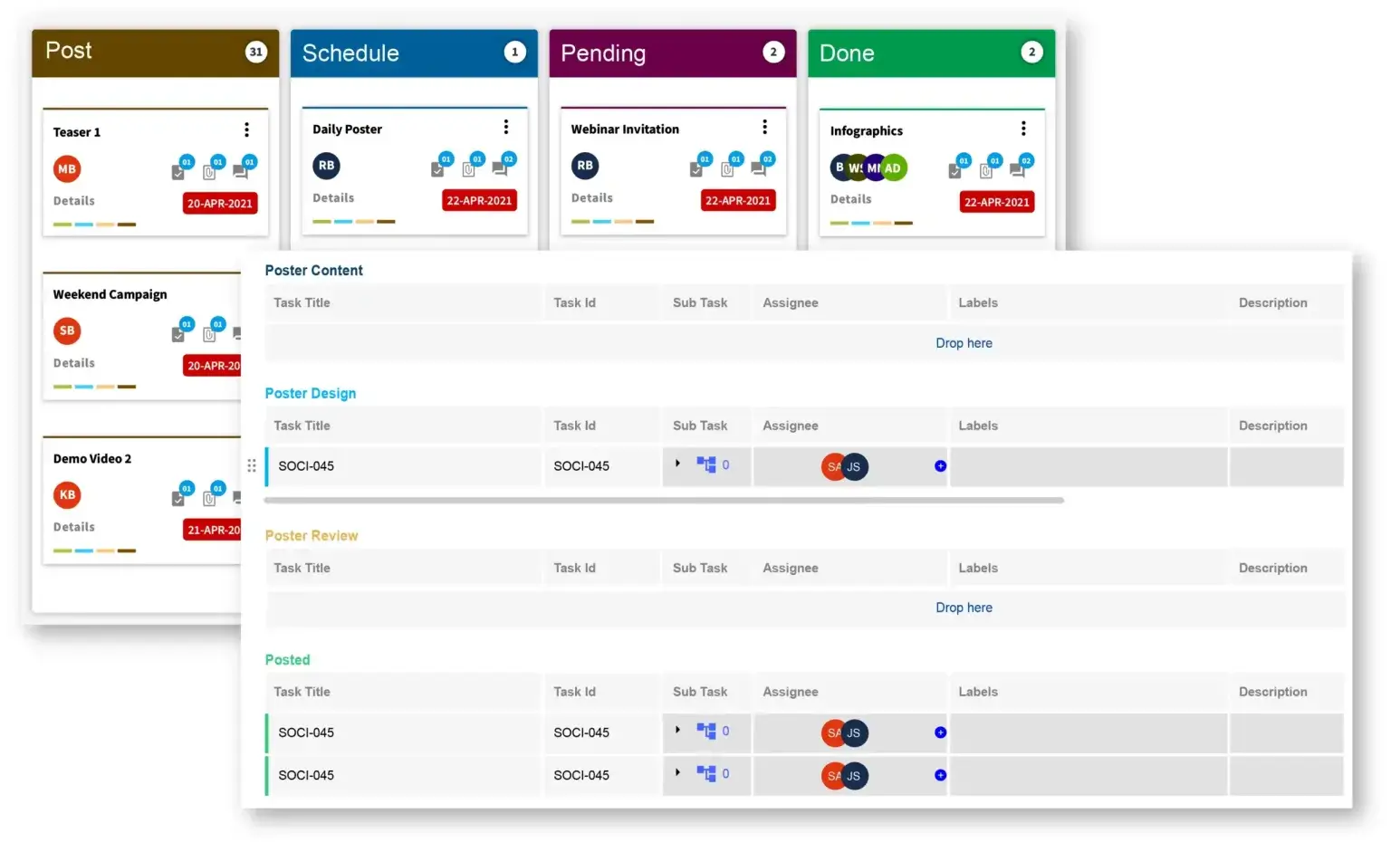Open the options menu on Daily Poster card

[x=505, y=127]
